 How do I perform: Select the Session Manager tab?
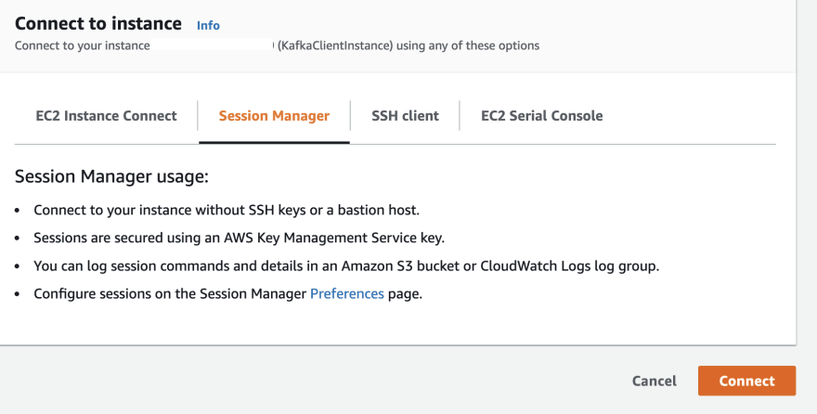pos(274,116)
